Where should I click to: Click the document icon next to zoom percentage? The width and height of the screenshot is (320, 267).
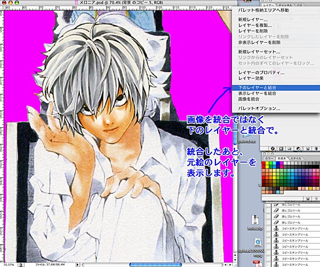[x=21, y=265]
